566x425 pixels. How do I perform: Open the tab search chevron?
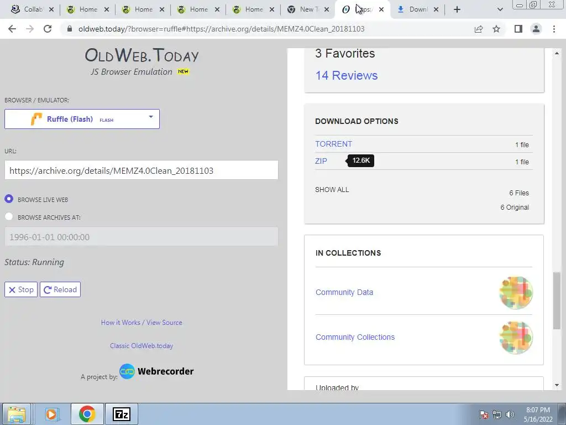tap(500, 10)
